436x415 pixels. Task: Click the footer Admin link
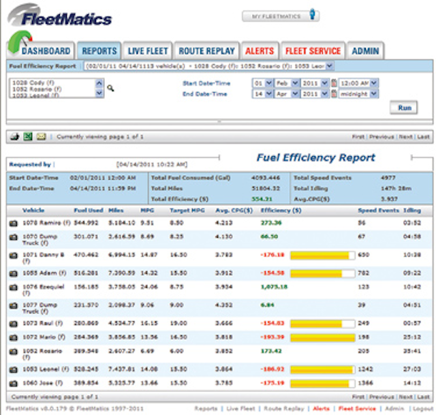(394, 409)
